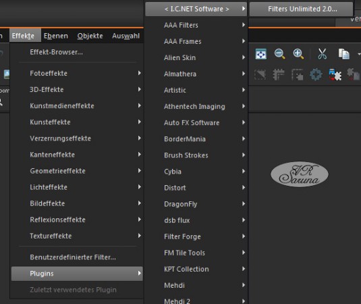Select the < I.C.NET Software > plugin entry
This screenshot has width=361, height=304.
click(196, 9)
